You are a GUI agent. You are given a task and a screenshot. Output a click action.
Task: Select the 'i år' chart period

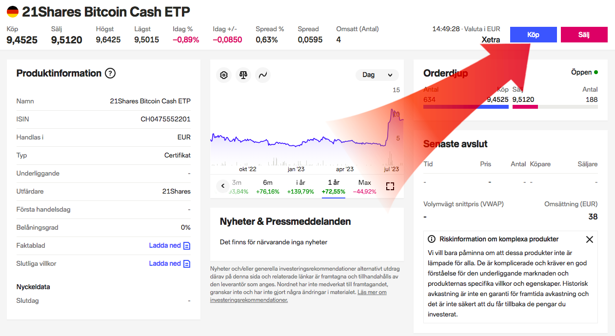click(x=301, y=186)
